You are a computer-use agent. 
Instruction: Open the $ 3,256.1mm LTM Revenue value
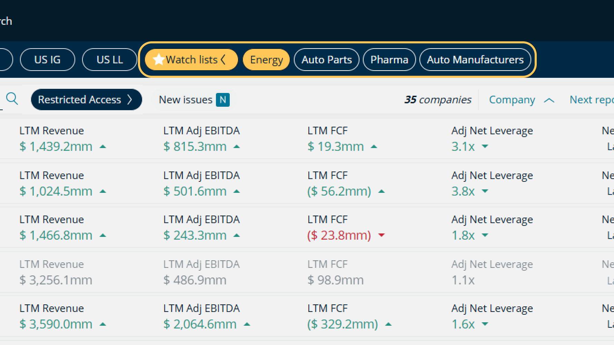pos(56,280)
